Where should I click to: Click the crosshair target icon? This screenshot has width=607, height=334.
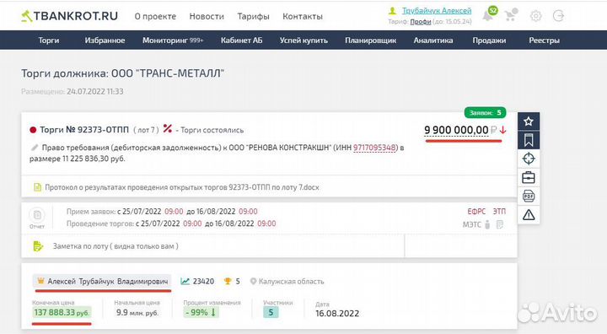[529, 159]
